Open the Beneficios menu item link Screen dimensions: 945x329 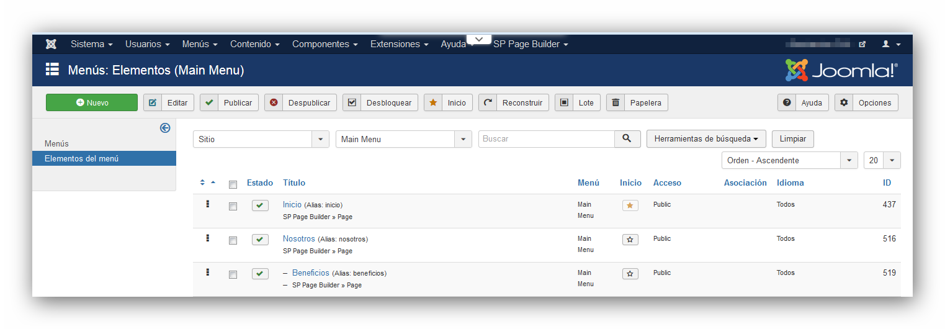pyautogui.click(x=310, y=273)
